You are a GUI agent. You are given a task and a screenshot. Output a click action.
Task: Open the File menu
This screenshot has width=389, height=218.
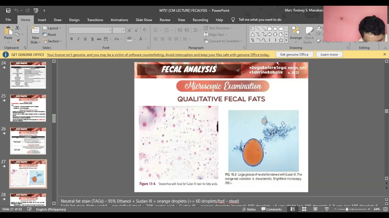pyautogui.click(x=8, y=20)
